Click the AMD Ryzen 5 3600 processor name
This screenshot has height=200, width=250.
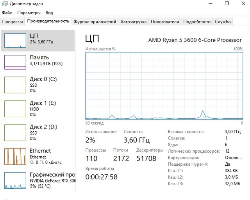(195, 40)
